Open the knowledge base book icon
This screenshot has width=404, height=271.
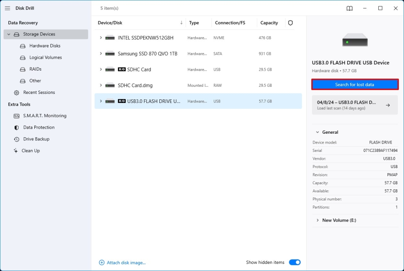click(x=350, y=8)
